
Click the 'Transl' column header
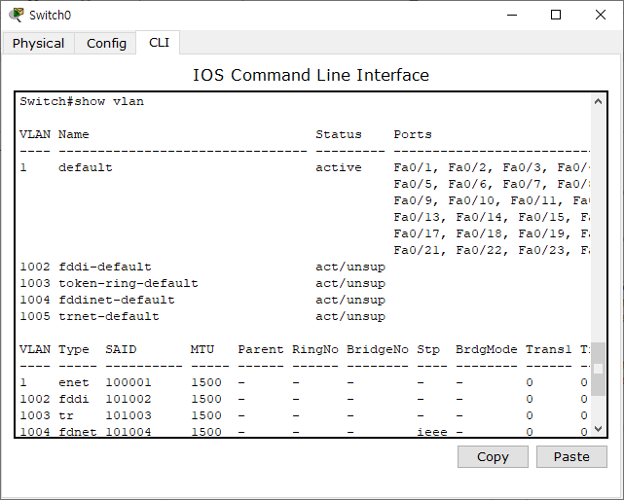point(548,349)
